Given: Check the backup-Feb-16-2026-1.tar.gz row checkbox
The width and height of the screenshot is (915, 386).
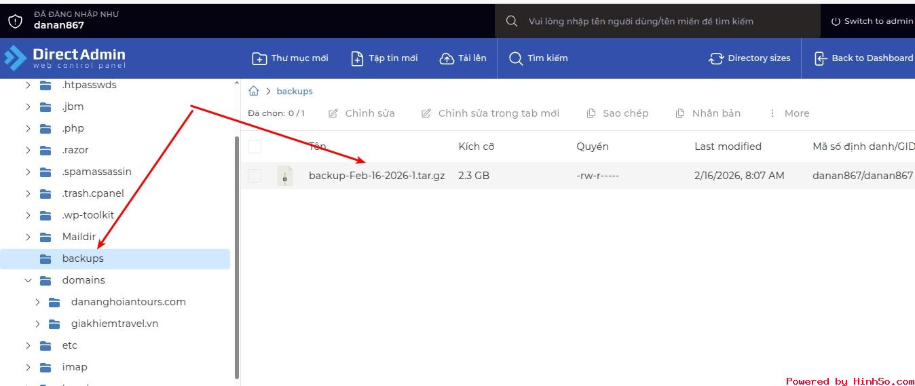Looking at the screenshot, I should tap(255, 176).
